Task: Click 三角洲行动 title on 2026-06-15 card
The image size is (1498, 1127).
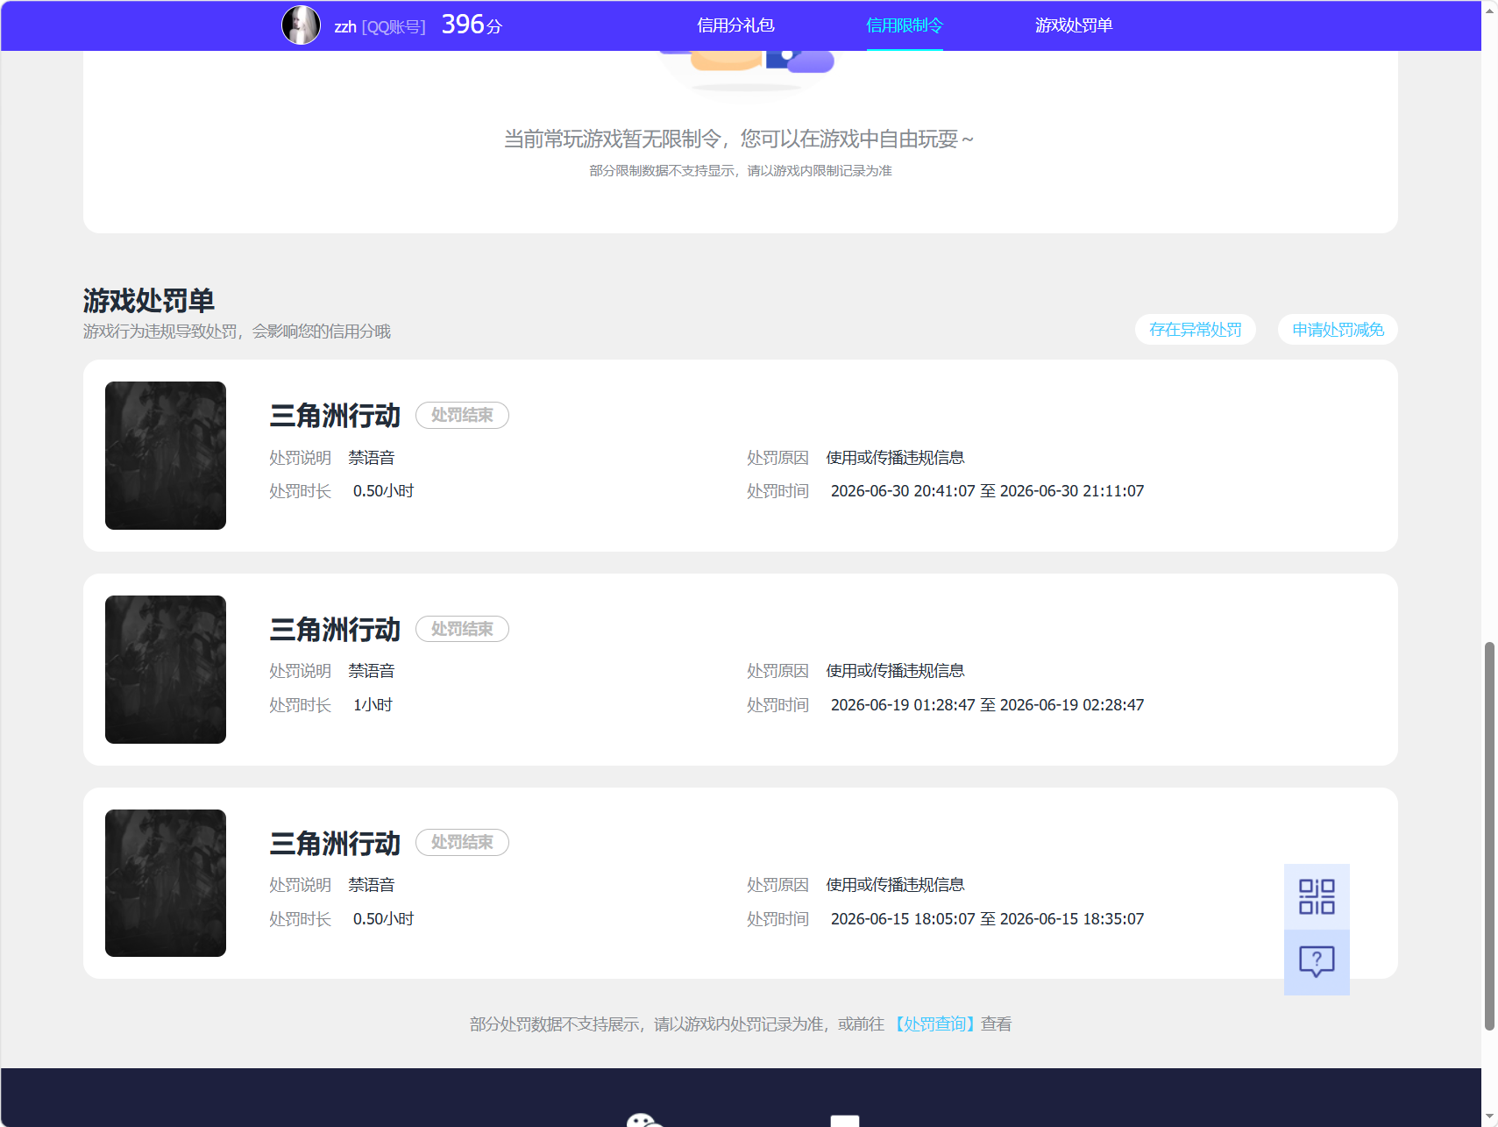Action: (x=335, y=843)
